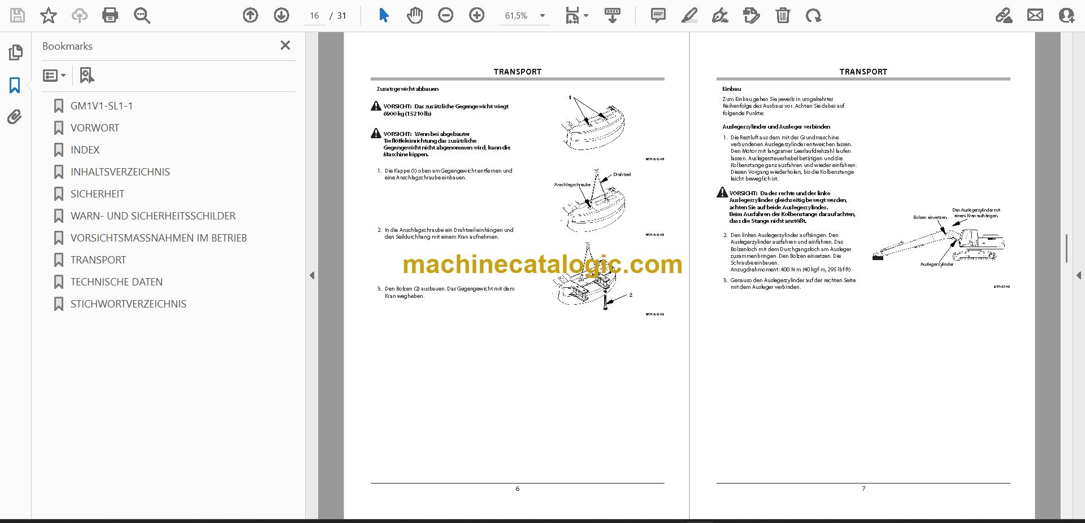The width and height of the screenshot is (1085, 523).
Task: Toggle the page thumbnails panel icon
Action: [16, 52]
